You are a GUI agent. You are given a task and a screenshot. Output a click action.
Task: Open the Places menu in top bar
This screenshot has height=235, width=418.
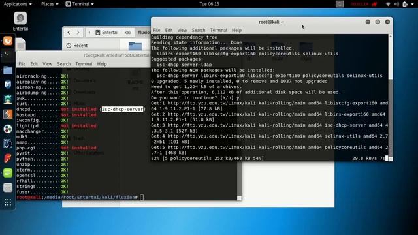click(x=50, y=4)
